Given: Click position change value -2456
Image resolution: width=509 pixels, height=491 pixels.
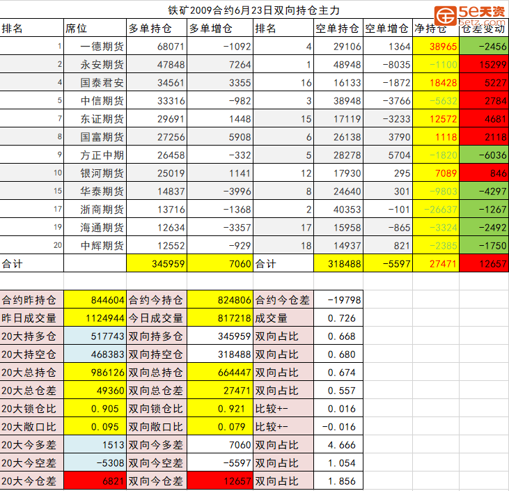Looking at the screenshot, I should point(484,46).
